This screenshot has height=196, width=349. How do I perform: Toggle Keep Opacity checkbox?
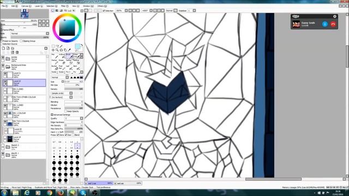66,111
